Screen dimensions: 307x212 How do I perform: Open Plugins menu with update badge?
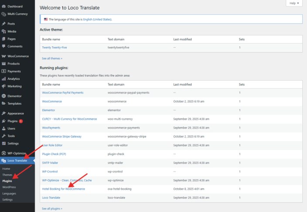12,121
